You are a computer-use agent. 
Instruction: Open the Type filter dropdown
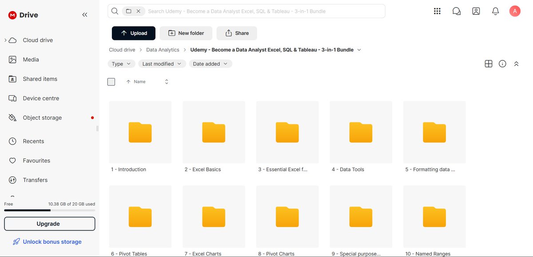click(122, 64)
